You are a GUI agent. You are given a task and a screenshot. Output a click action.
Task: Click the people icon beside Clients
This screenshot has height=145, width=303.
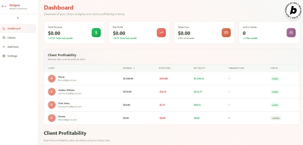[x=4, y=38]
